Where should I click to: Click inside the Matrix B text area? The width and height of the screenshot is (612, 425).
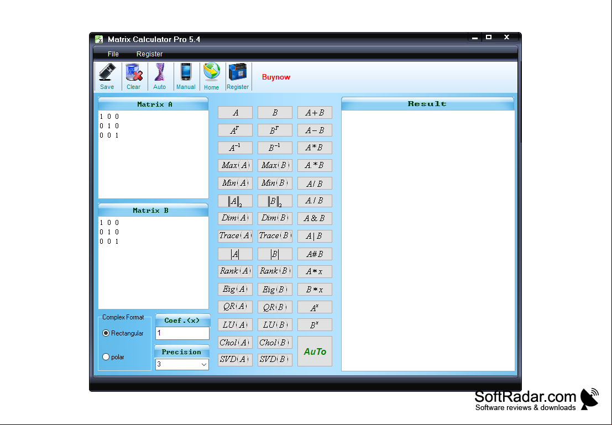point(153,263)
